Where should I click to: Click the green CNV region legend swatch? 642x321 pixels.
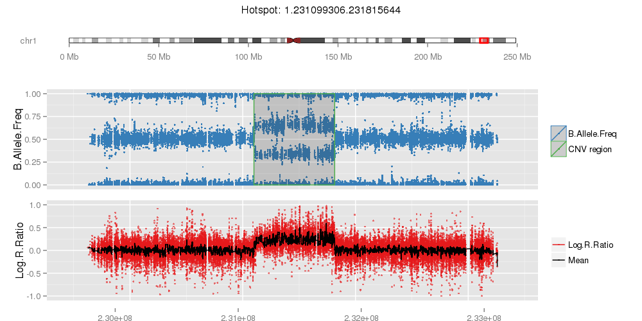559,150
